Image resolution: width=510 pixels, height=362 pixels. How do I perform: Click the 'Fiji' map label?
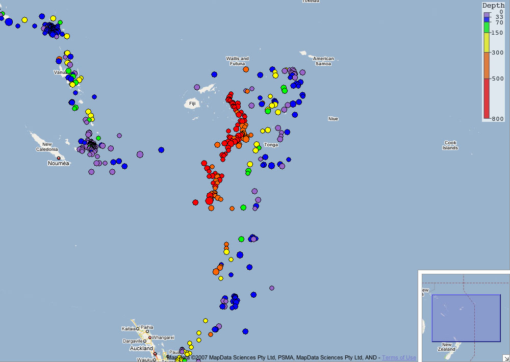pyautogui.click(x=192, y=104)
